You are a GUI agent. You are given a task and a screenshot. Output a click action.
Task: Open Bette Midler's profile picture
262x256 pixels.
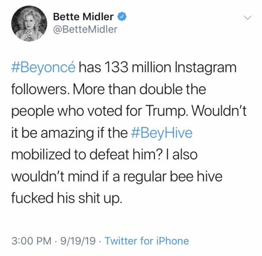[29, 23]
